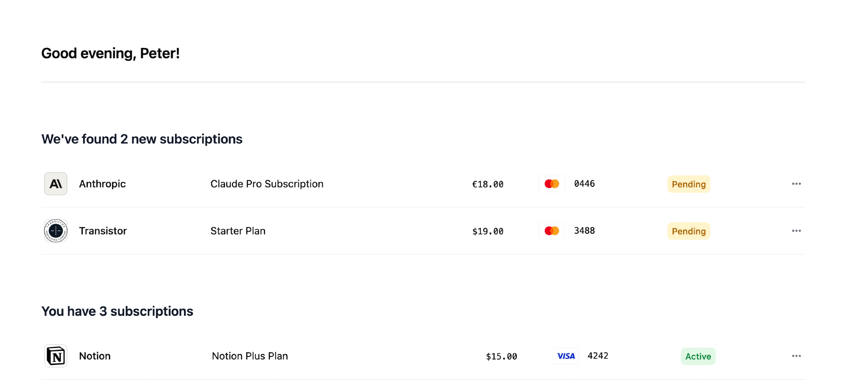Click the Visa icon for card 4242
Image resolution: width=848 pixels, height=387 pixels.
(x=566, y=356)
